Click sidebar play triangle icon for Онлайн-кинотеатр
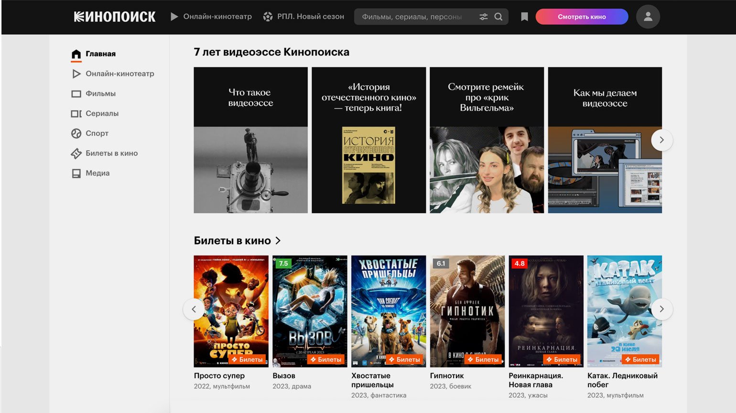 coord(76,74)
